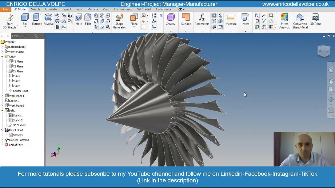Expand the Work Plane2 node
The height and width of the screenshot is (188, 335).
[x=2, y=106]
